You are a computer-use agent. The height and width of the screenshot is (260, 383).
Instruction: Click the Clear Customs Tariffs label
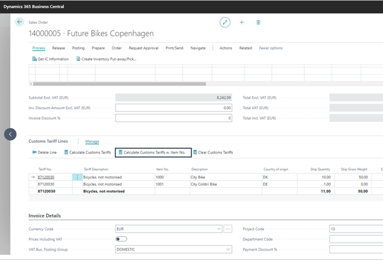coord(216,152)
